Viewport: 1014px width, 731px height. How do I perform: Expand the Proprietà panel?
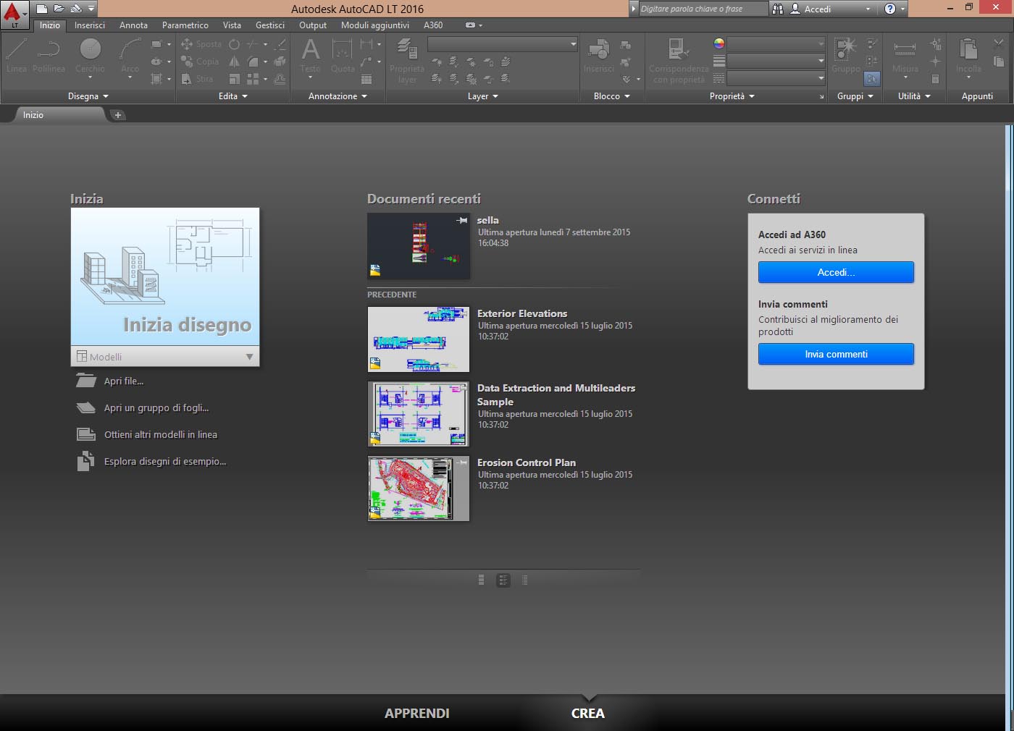pyautogui.click(x=732, y=96)
